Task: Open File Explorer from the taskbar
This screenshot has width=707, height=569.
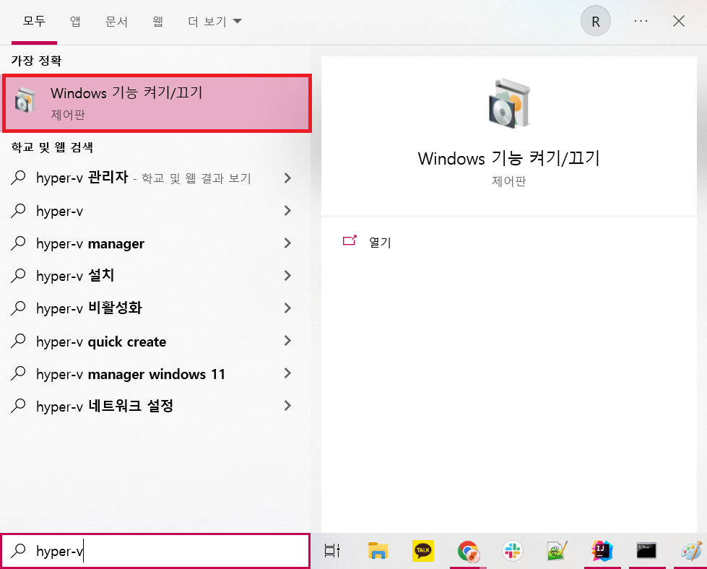Action: click(x=378, y=550)
